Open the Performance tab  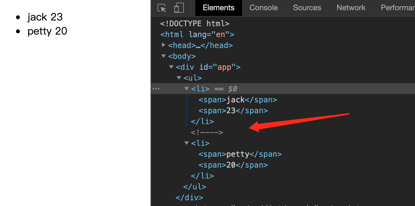[x=397, y=8]
